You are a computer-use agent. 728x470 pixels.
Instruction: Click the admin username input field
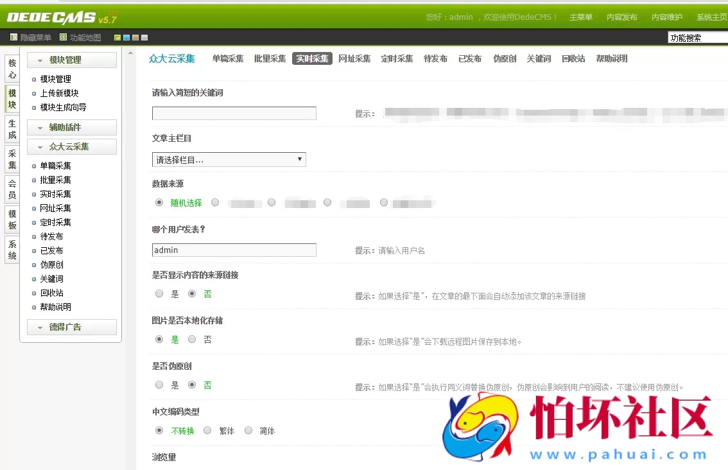tap(234, 250)
